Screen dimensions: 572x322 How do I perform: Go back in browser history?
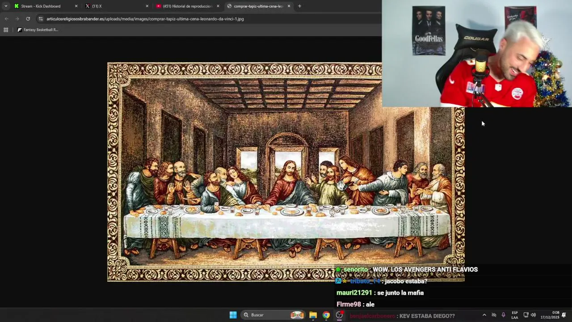click(6, 19)
